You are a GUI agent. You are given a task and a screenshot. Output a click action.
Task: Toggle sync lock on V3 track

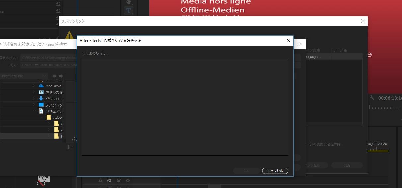(x=119, y=181)
